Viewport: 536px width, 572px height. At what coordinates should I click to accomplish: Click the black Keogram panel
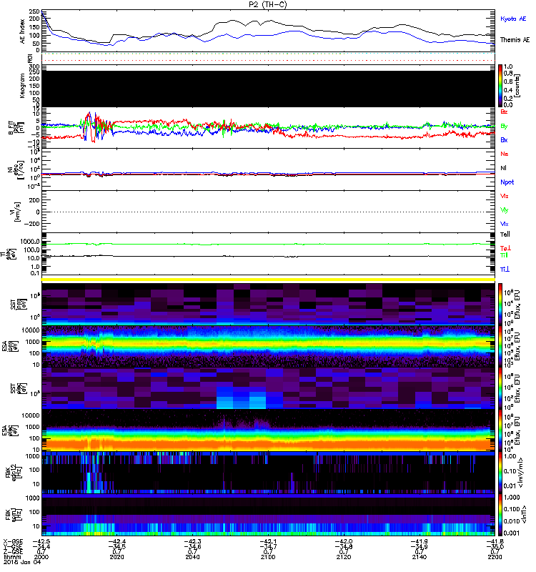(x=269, y=89)
